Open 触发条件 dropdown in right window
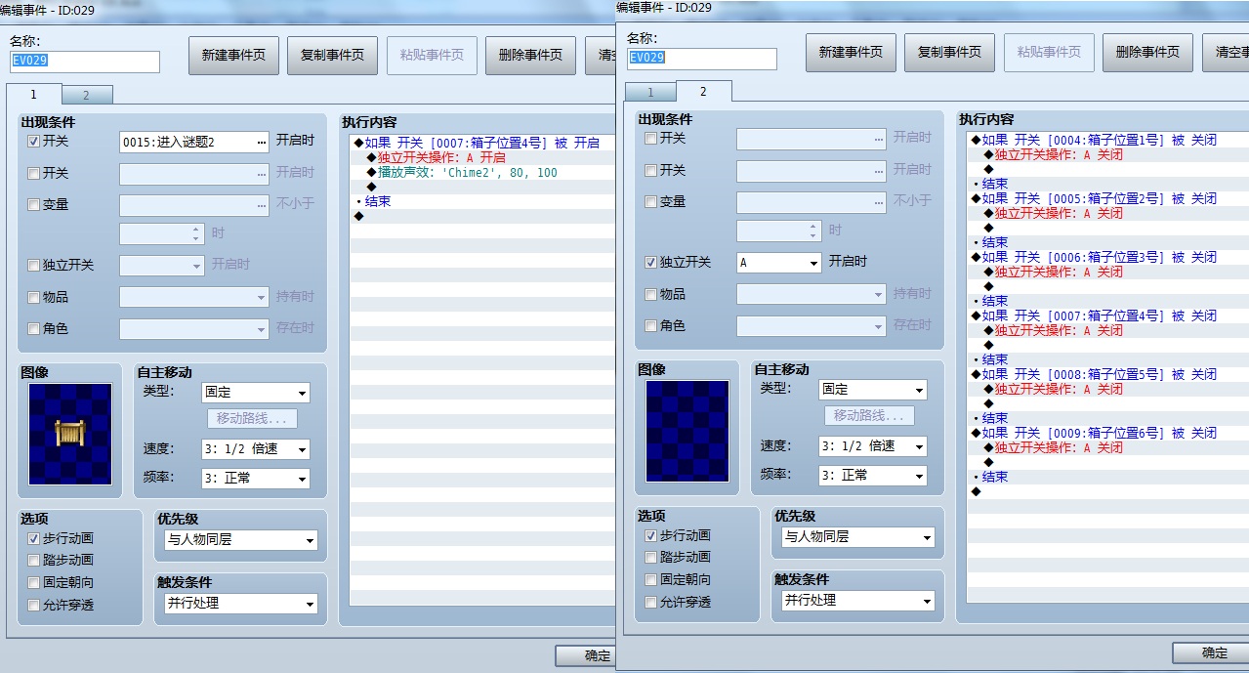 coord(858,601)
